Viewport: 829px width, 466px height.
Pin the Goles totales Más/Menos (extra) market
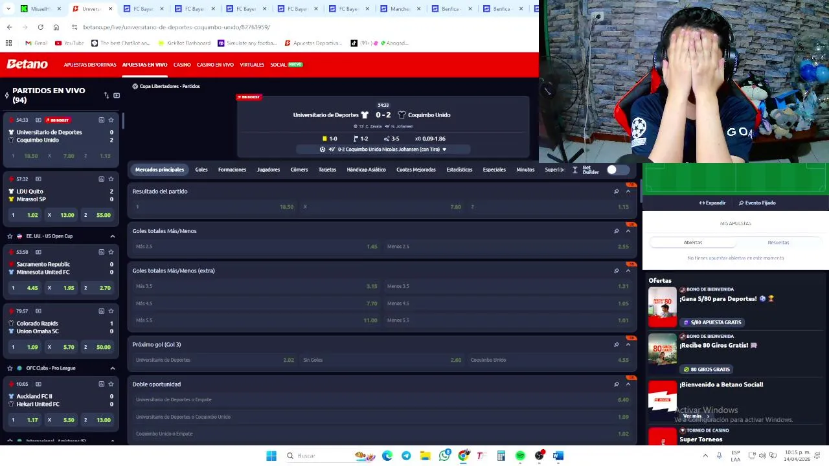[616, 271]
